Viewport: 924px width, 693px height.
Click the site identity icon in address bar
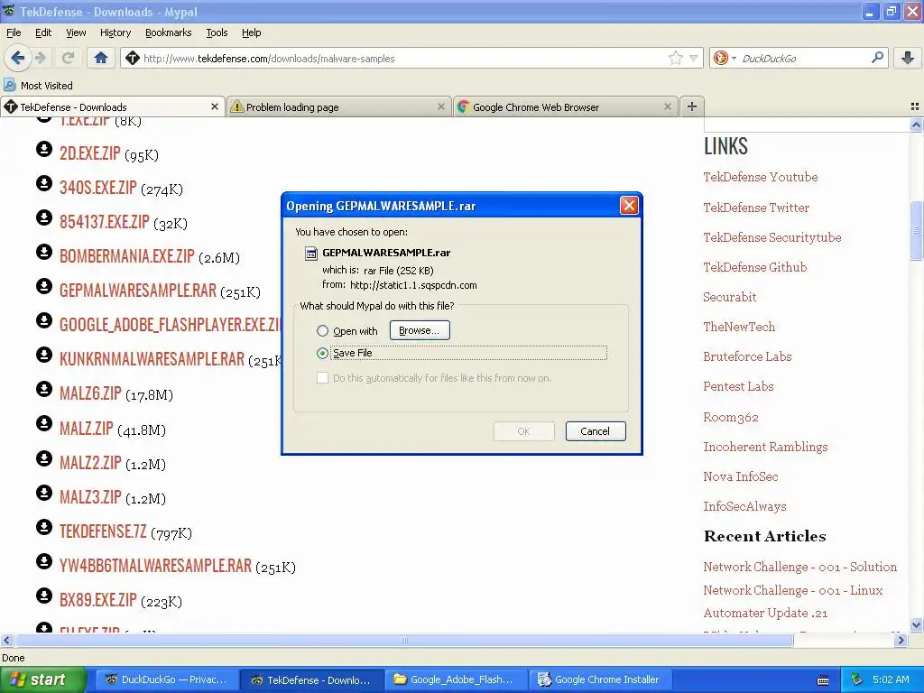point(133,58)
